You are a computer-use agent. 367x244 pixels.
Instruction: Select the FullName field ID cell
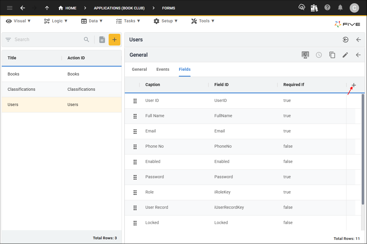223,116
